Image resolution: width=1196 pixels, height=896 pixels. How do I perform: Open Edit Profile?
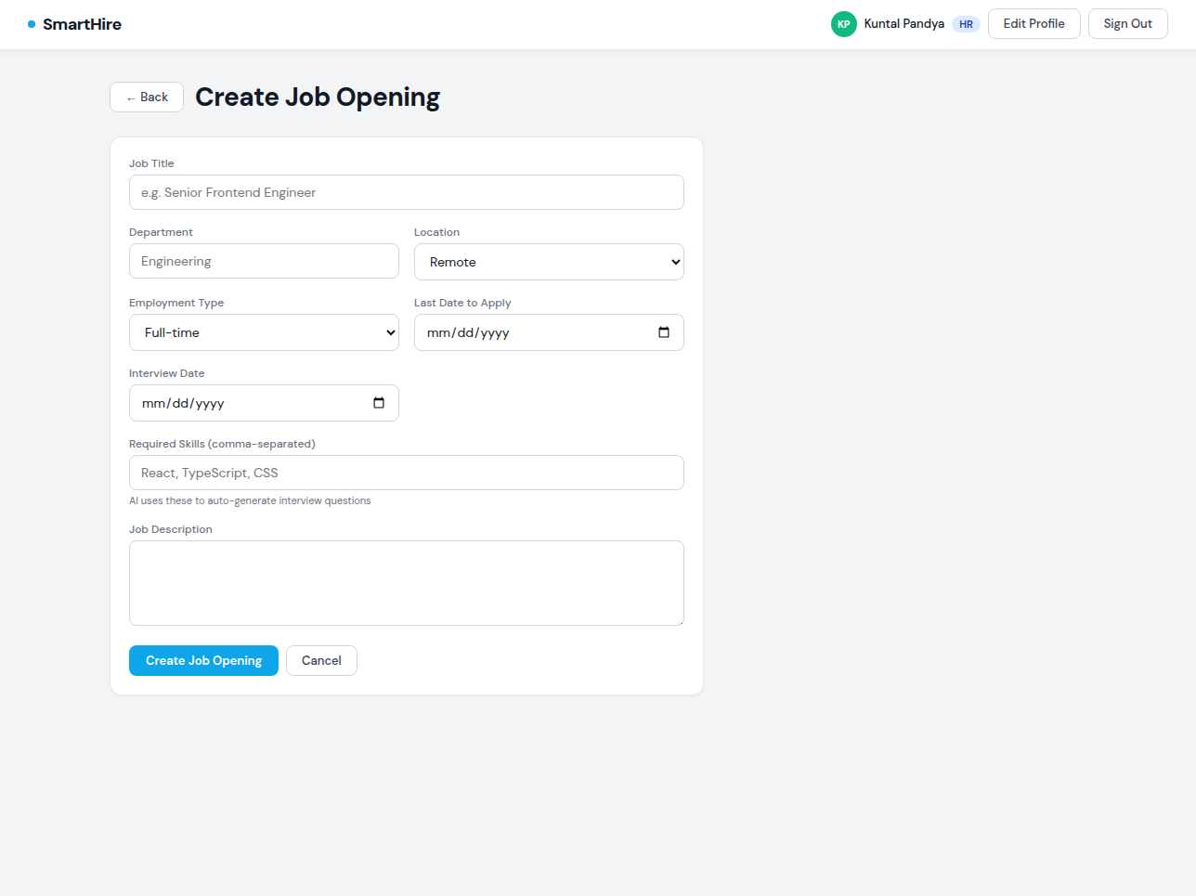click(1033, 24)
